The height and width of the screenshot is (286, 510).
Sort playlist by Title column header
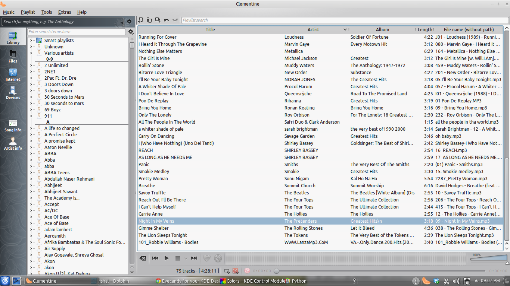[210, 29]
